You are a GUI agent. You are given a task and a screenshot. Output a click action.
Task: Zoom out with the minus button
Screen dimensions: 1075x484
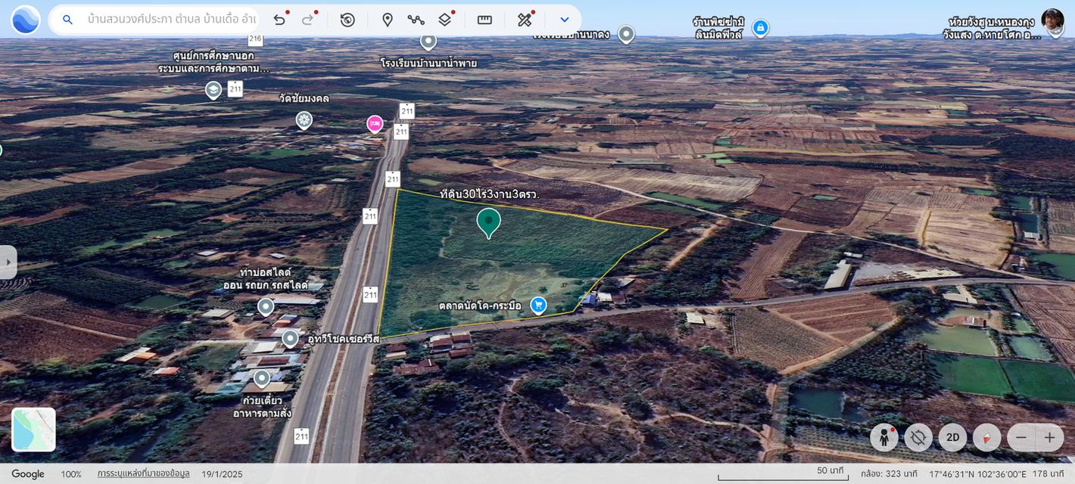click(1021, 437)
